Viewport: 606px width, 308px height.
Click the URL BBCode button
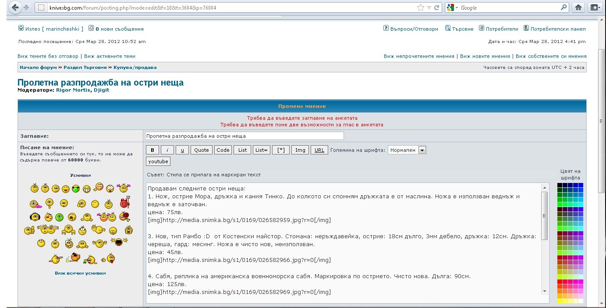[x=319, y=150]
